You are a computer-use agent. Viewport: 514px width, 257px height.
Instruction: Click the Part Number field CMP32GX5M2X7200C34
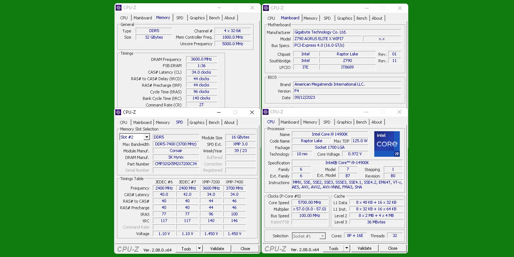[x=176, y=164]
